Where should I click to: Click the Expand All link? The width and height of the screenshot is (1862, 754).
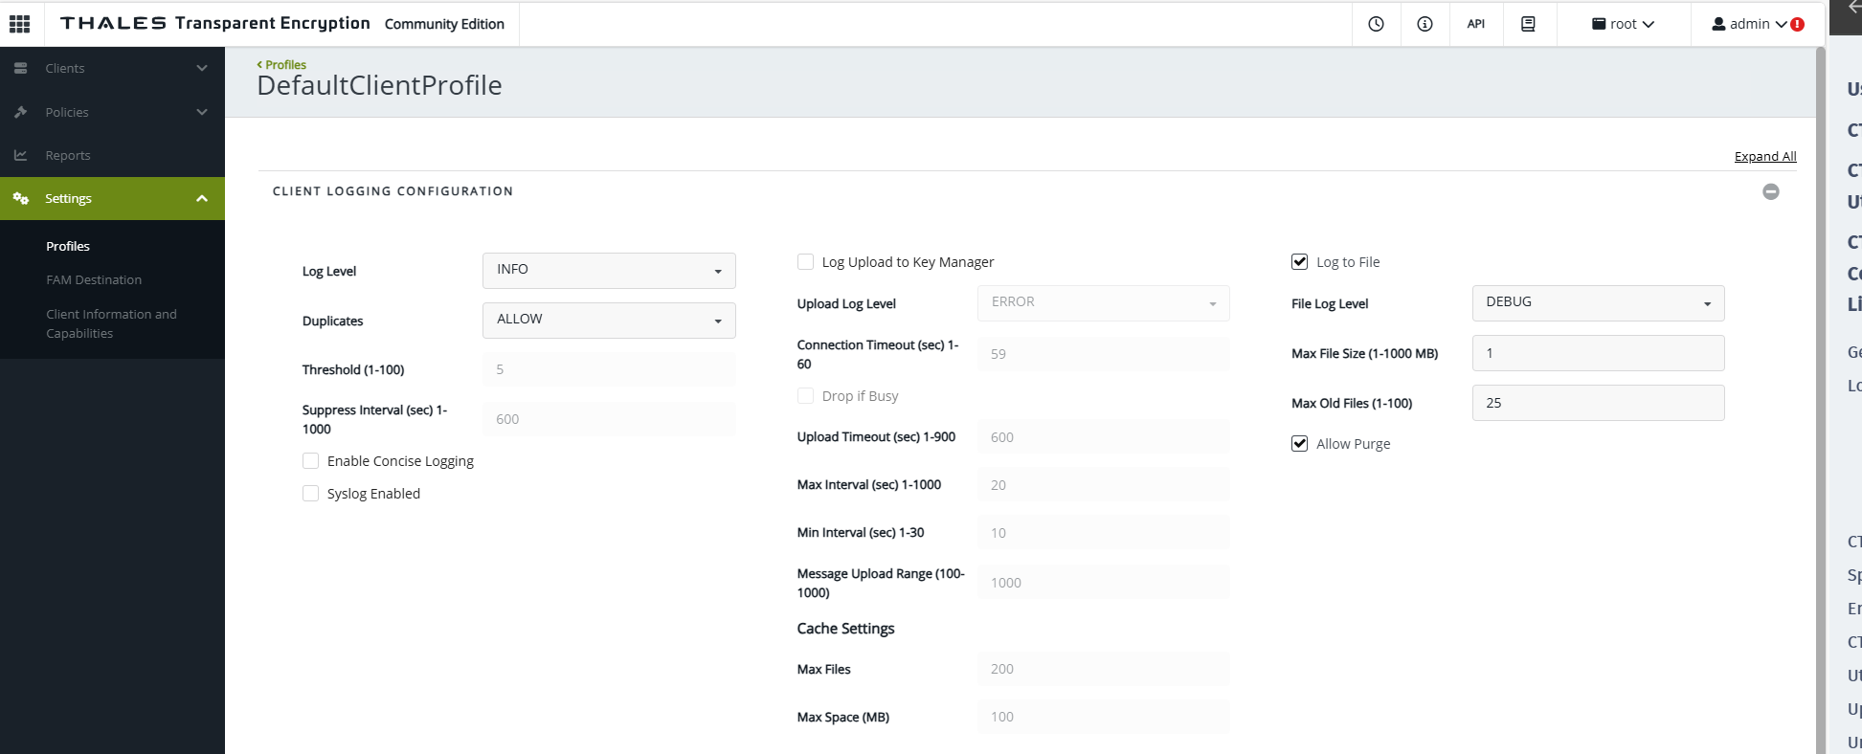coord(1764,157)
